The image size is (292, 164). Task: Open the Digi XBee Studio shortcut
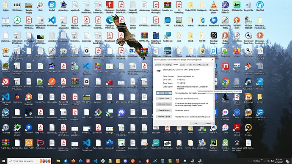225,145
